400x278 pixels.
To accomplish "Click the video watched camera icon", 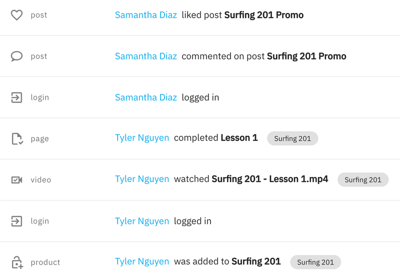I will [17, 180].
